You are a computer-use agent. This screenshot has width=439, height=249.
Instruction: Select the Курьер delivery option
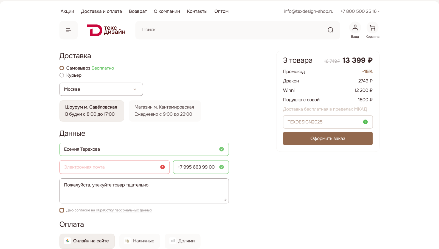pyautogui.click(x=62, y=75)
